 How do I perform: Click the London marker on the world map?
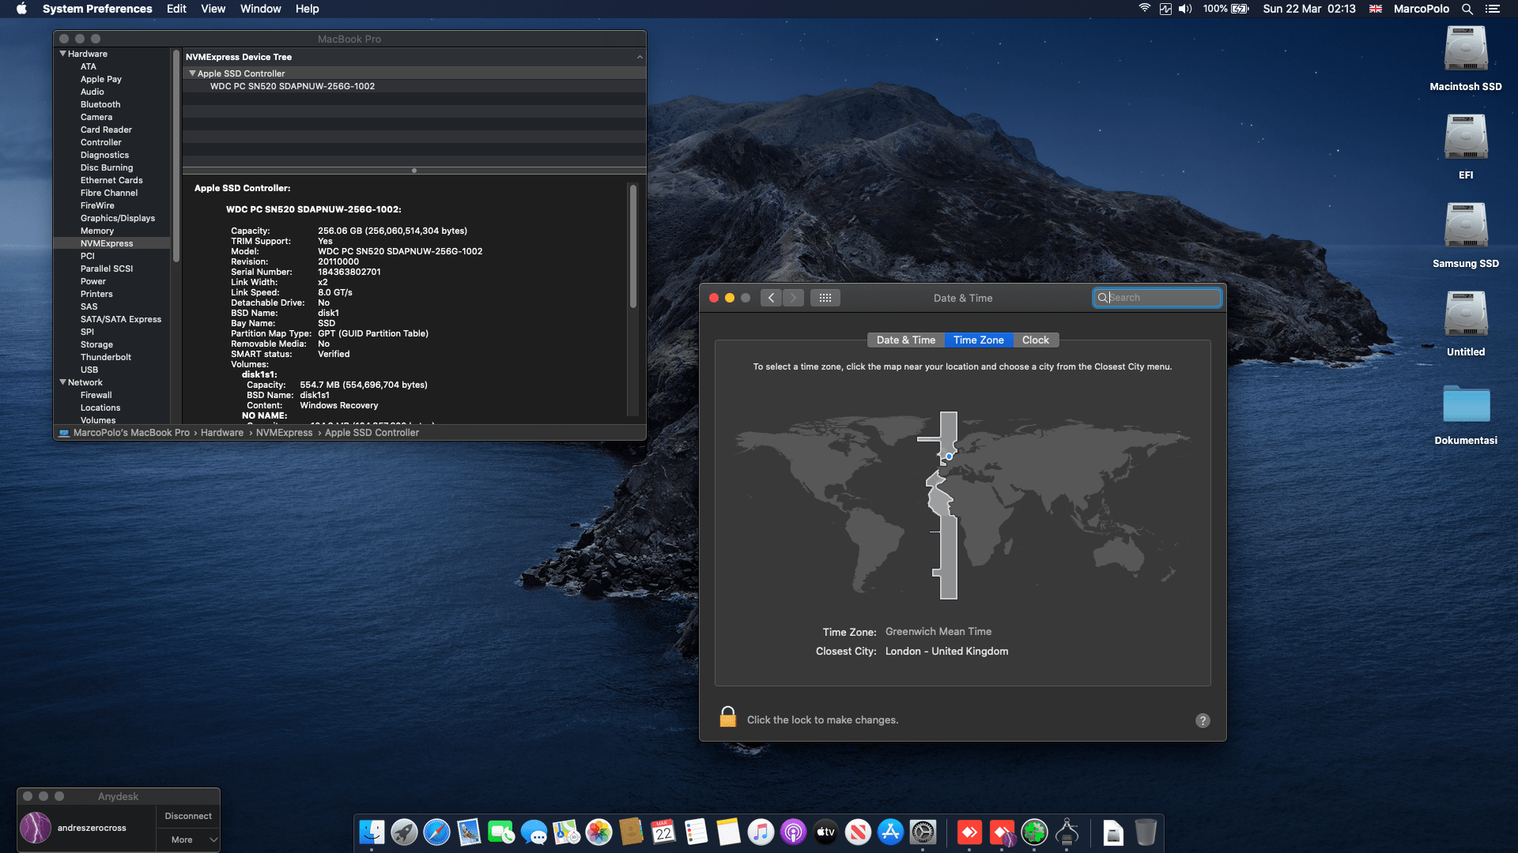tap(949, 457)
